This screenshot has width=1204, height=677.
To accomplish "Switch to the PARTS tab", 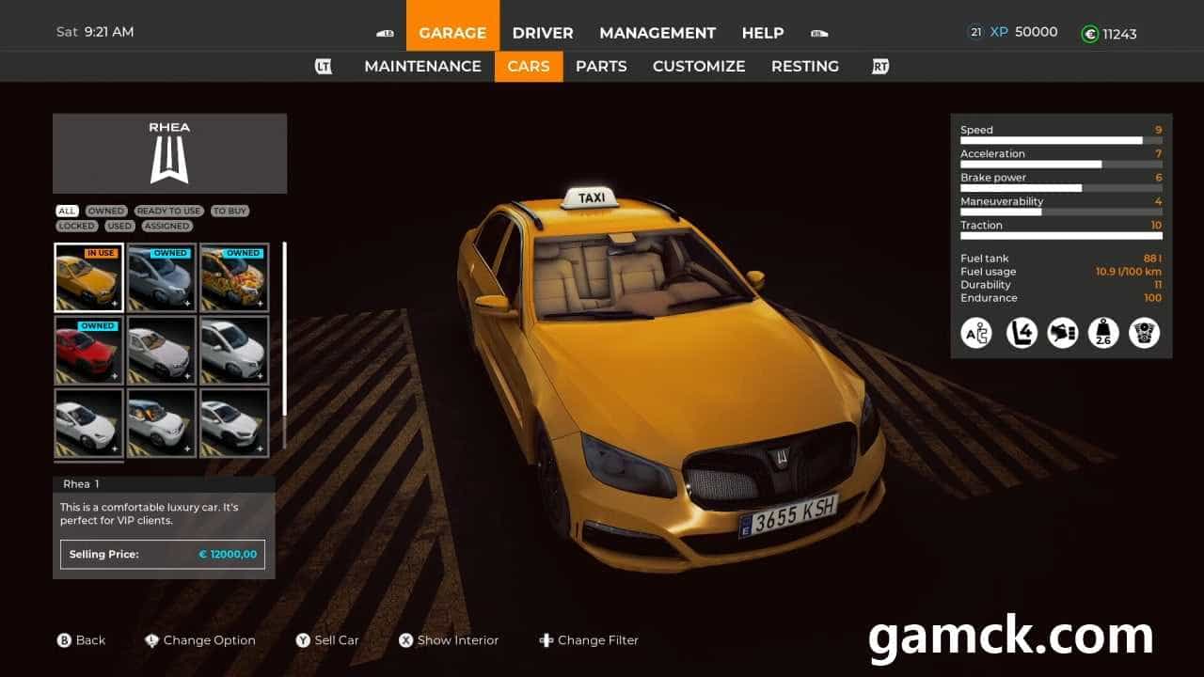I will tap(601, 67).
